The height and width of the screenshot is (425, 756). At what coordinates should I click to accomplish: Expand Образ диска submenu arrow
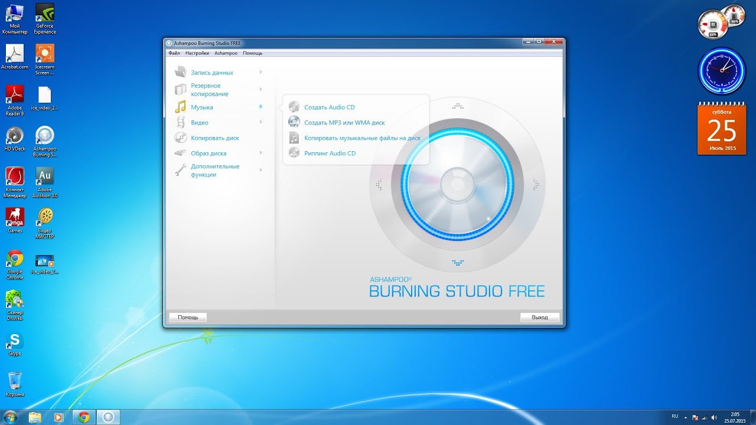(260, 153)
